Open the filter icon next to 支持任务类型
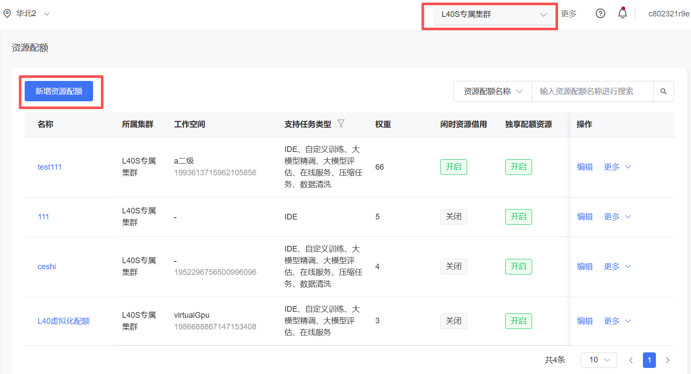 click(341, 124)
